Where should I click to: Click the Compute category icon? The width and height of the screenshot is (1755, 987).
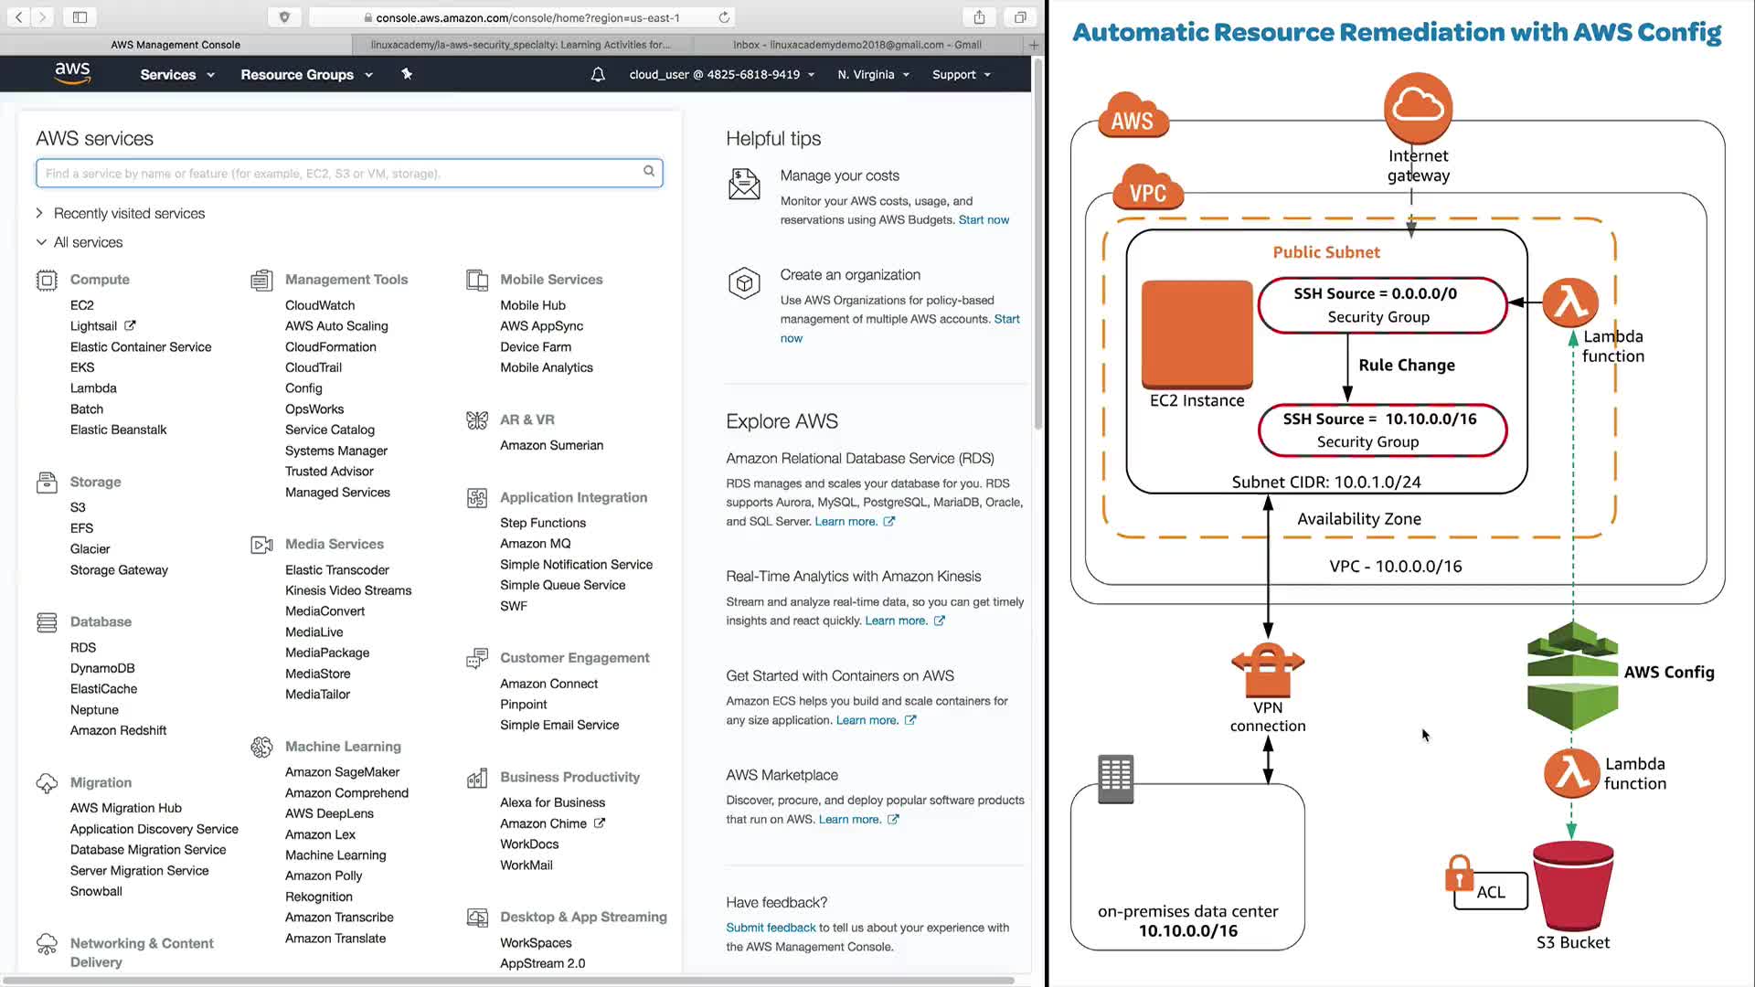(x=47, y=280)
